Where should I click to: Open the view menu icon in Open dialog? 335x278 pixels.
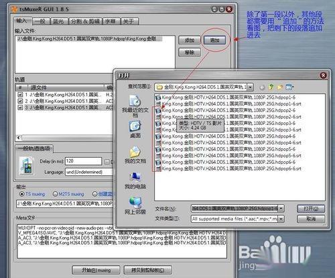289,87
